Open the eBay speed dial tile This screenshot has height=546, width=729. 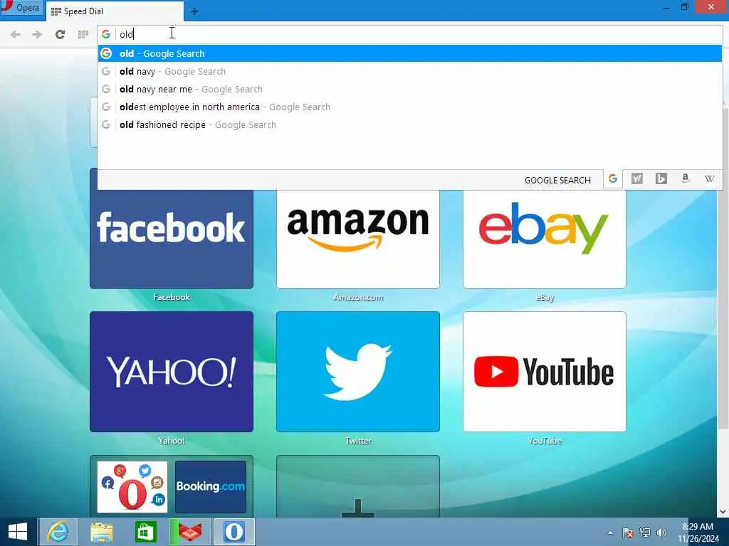pos(545,237)
